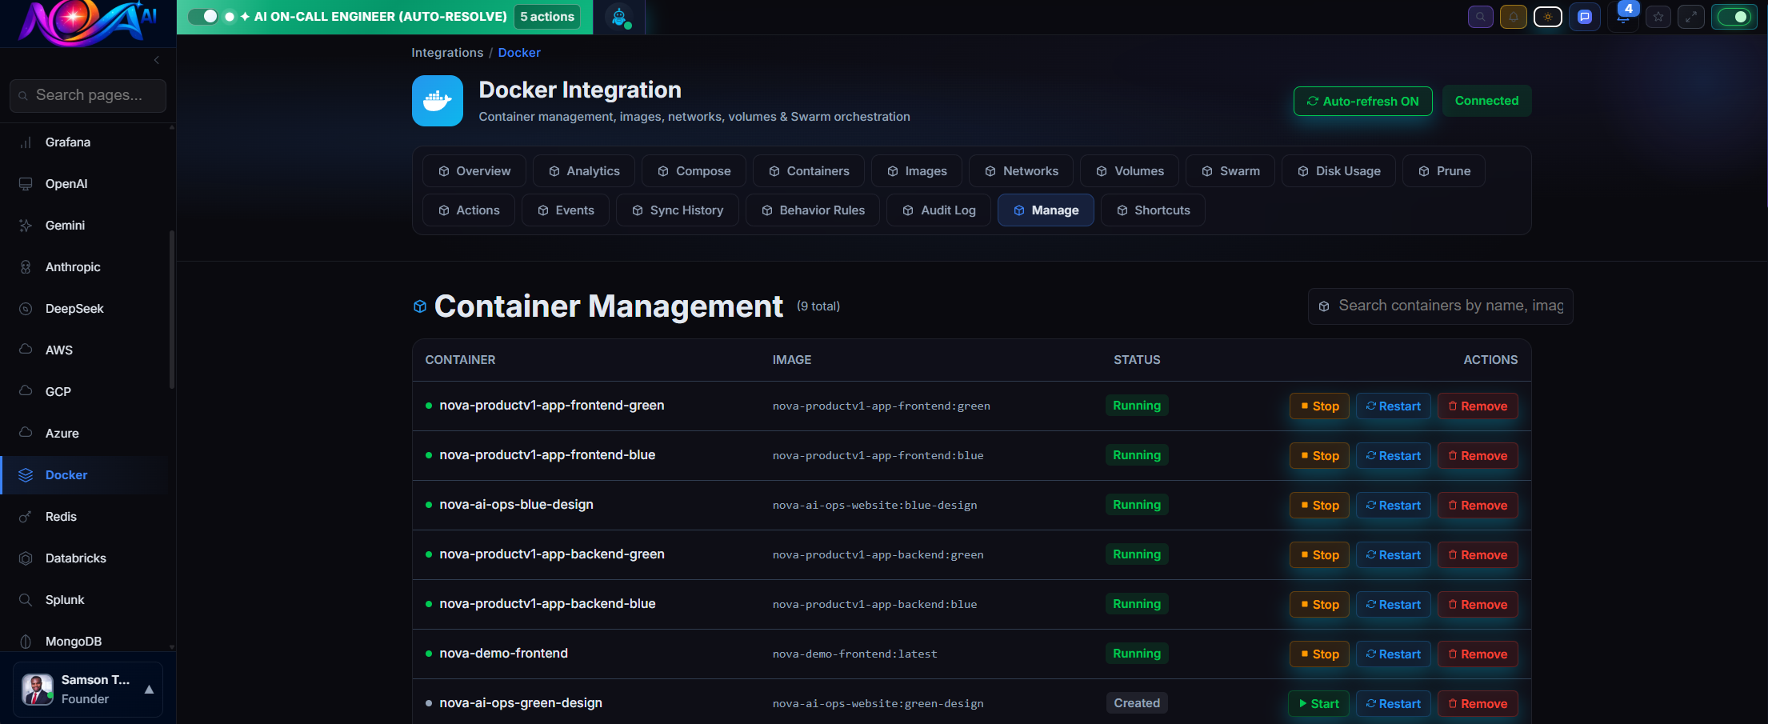The height and width of the screenshot is (724, 1768).
Task: Open the Grafana integration
Action: (x=67, y=142)
